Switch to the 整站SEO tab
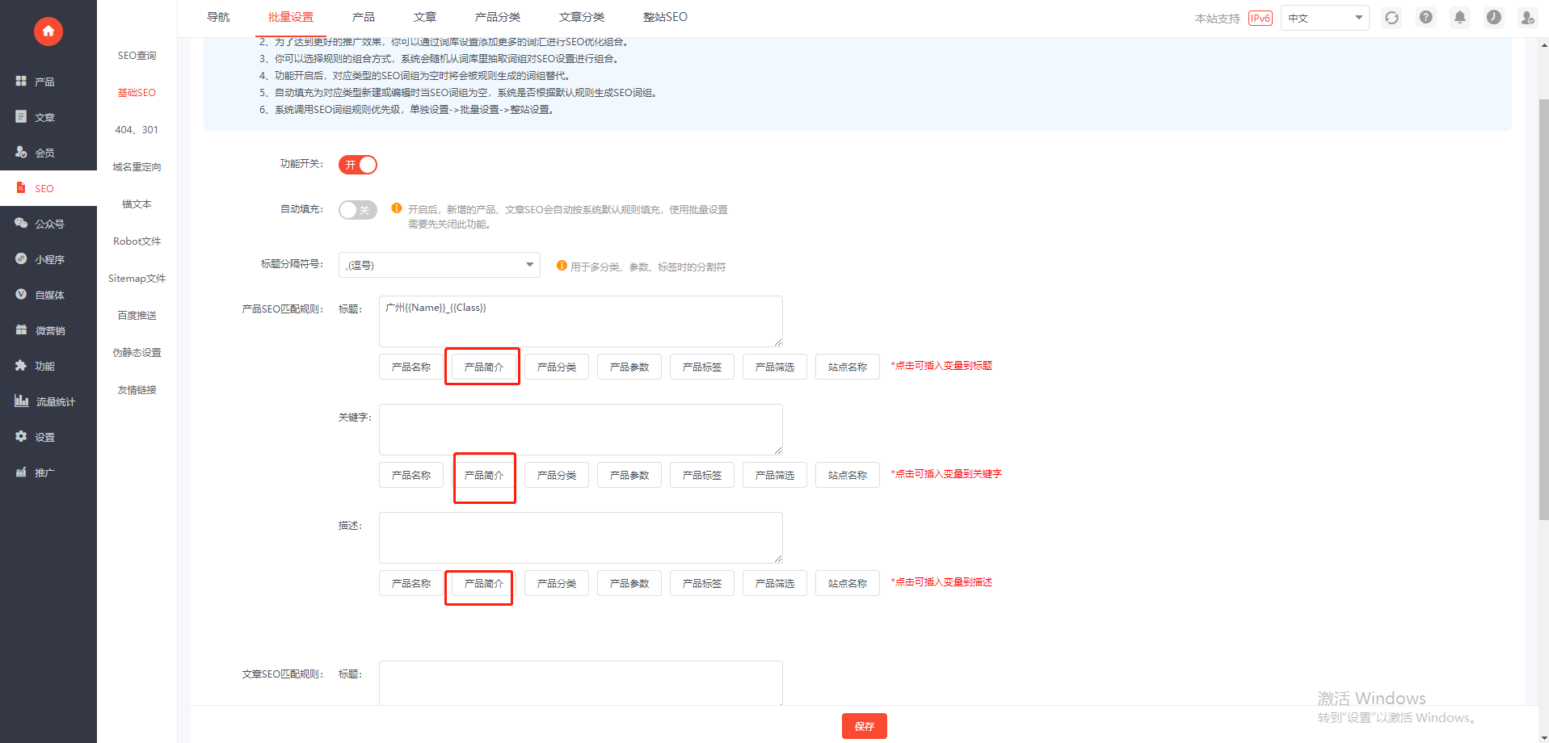 [665, 17]
